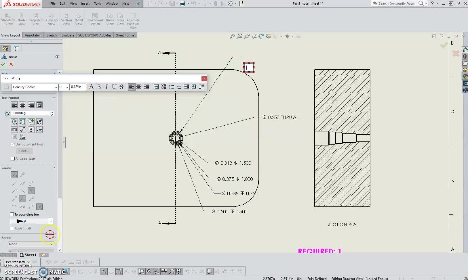Viewport: 468px width, 280px height.
Task: Insert a surface finish symbol
Action: point(22,130)
